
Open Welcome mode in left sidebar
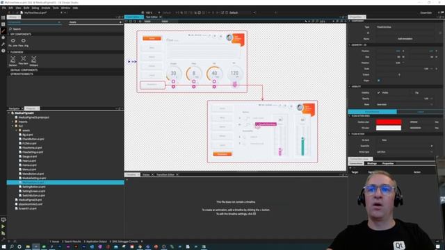[3, 17]
